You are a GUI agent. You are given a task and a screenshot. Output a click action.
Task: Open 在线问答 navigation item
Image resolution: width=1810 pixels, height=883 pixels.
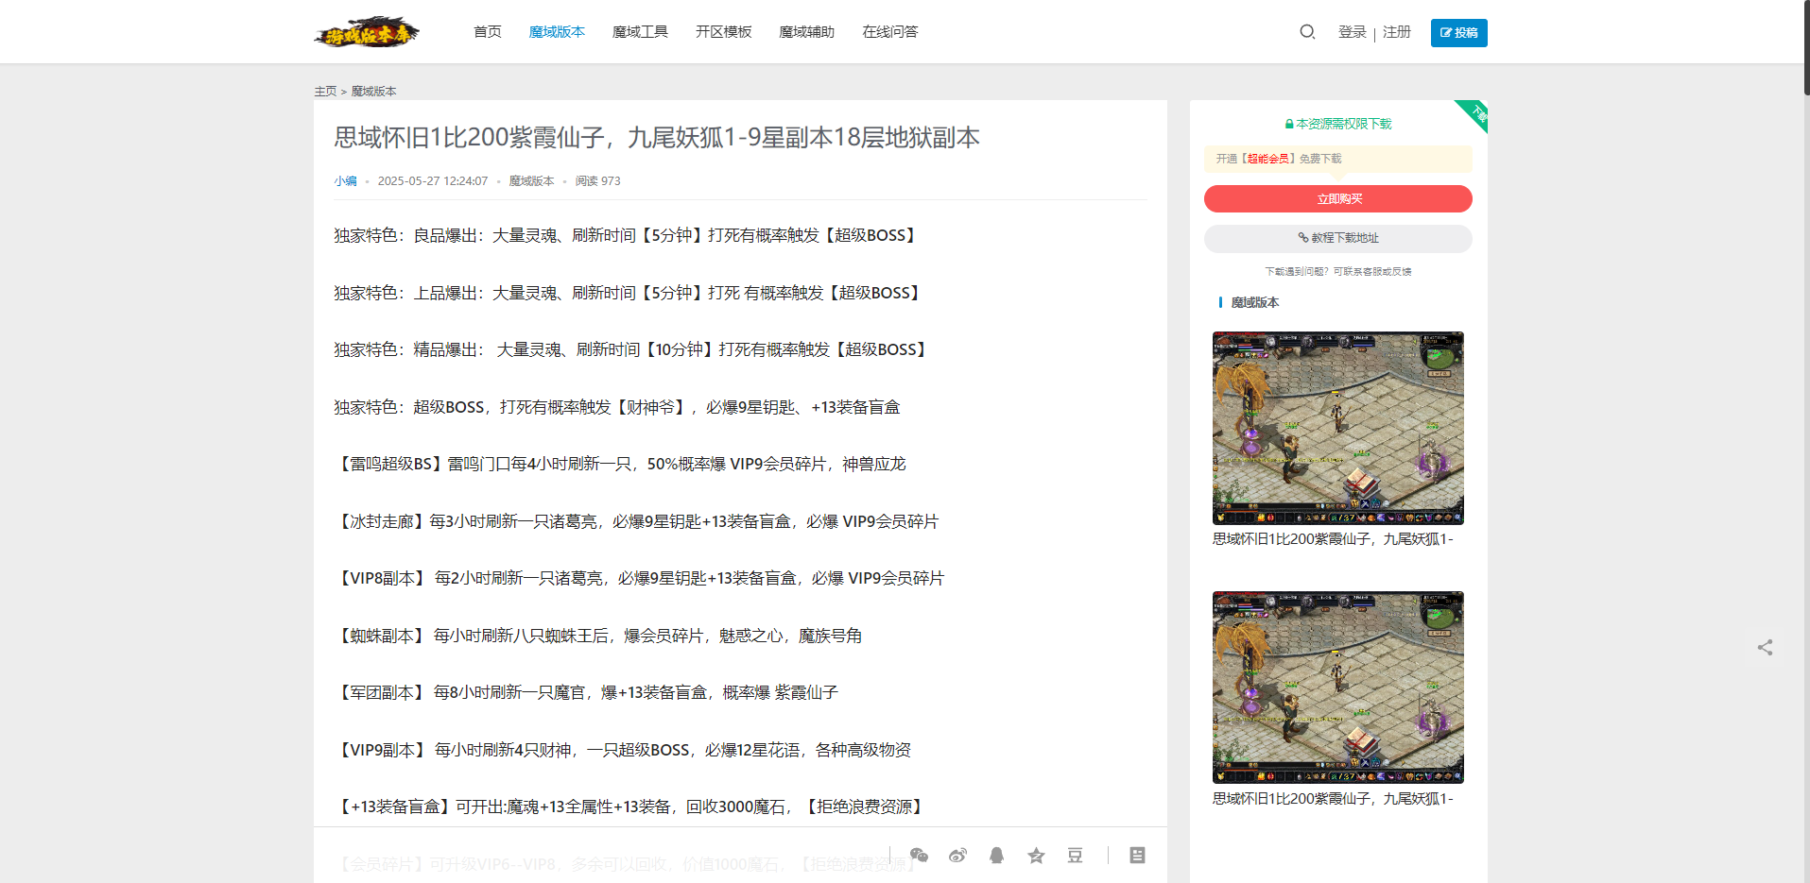point(889,32)
